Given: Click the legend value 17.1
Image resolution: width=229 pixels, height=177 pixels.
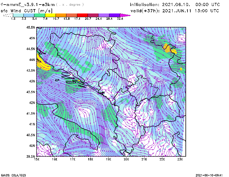Looking at the screenshot, I should pyautogui.click(x=77, y=19).
